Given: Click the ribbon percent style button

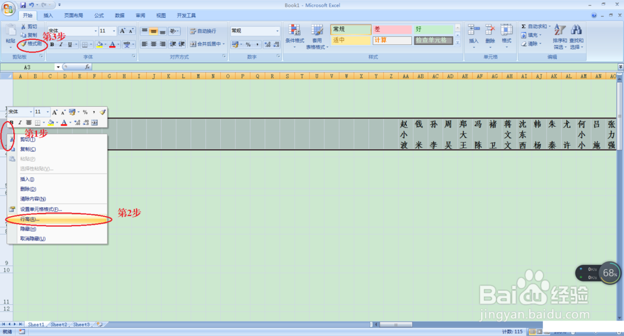Looking at the screenshot, I should (x=248, y=44).
